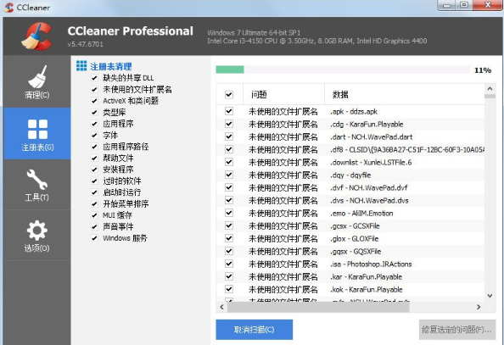Viewport: 504px width, 345px height.
Task: Click the small CCleaner title bar icon
Action: point(8,7)
